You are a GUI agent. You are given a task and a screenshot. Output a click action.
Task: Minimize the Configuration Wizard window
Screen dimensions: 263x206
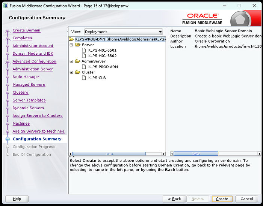pos(225,6)
